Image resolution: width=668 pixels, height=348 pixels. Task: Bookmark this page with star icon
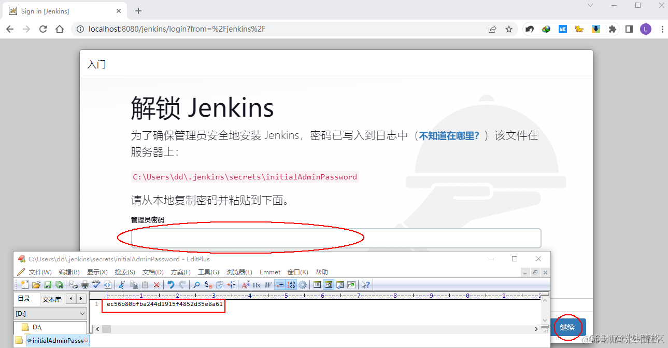(509, 30)
